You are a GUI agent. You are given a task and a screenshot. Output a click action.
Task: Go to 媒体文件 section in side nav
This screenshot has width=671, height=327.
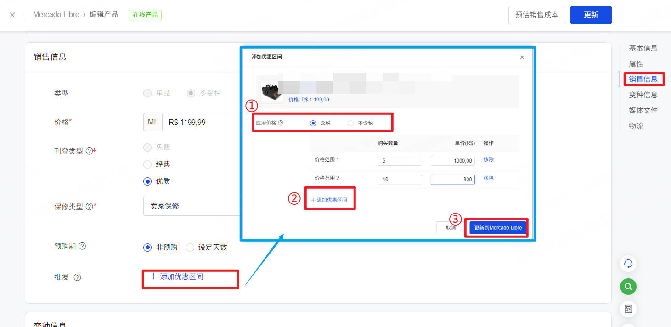[x=643, y=110]
